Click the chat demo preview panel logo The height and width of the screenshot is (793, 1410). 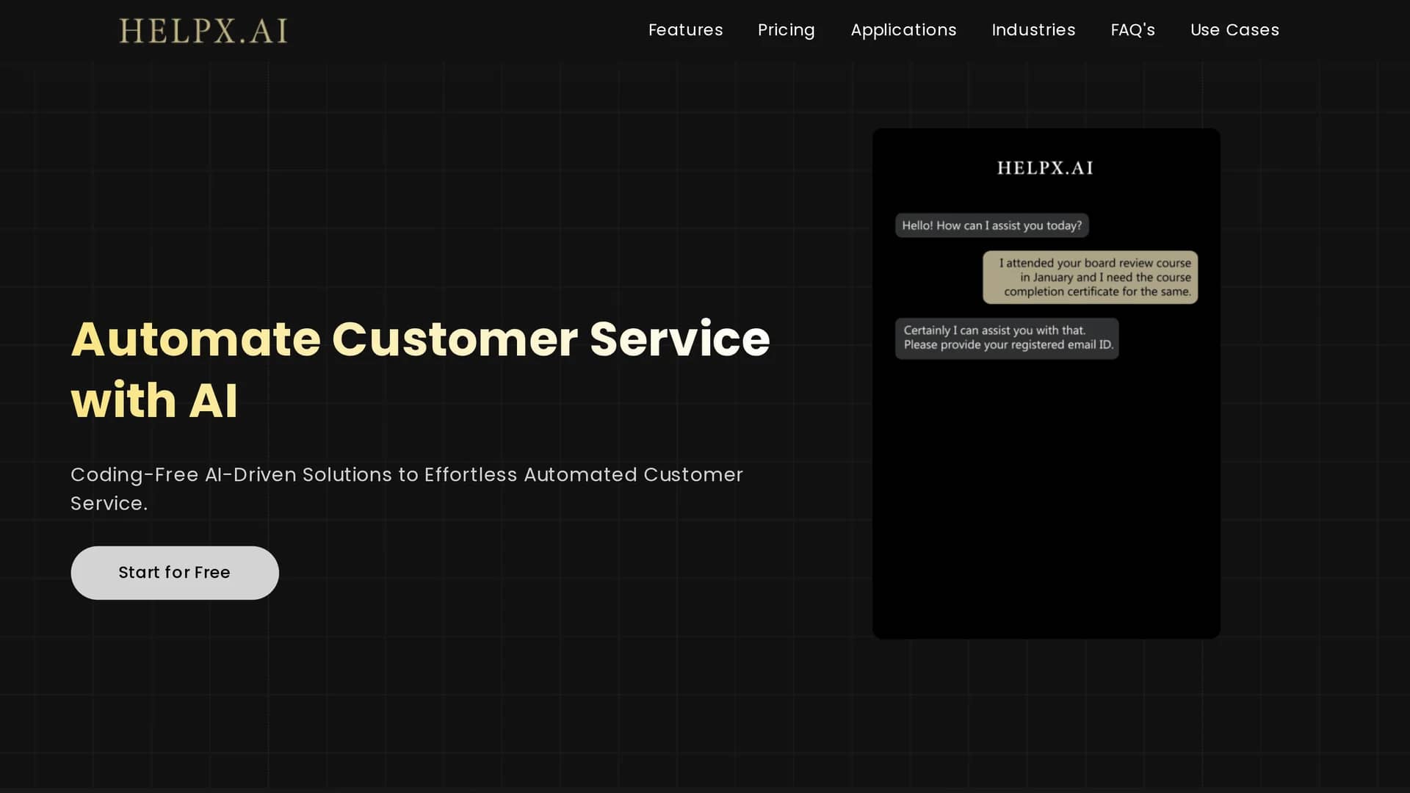tap(1045, 168)
